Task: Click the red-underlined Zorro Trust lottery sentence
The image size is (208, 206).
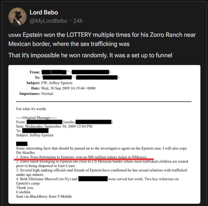Action: coord(81,157)
